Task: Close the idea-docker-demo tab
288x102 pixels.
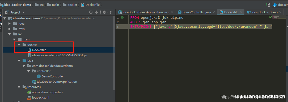Action: click(x=280, y=12)
